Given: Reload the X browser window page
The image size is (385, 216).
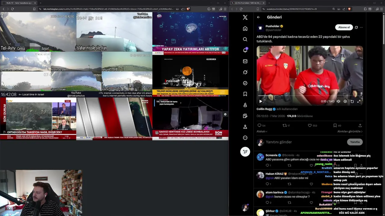Looking at the screenshot, I should (241, 9).
